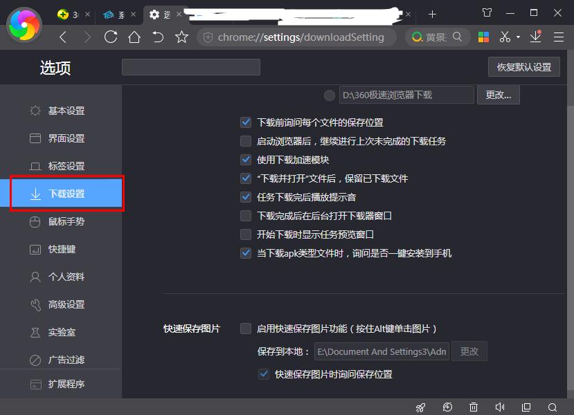This screenshot has width=574, height=415.
Task: Open clear browsing data via trash icon
Action: [474, 407]
